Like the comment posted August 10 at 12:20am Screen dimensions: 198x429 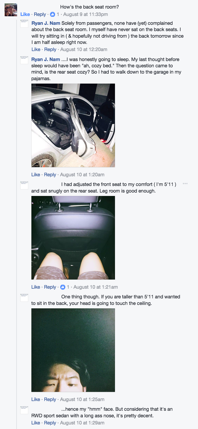pos(36,49)
